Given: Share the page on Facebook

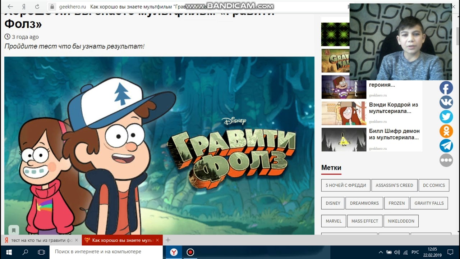Looking at the screenshot, I should coord(446,88).
